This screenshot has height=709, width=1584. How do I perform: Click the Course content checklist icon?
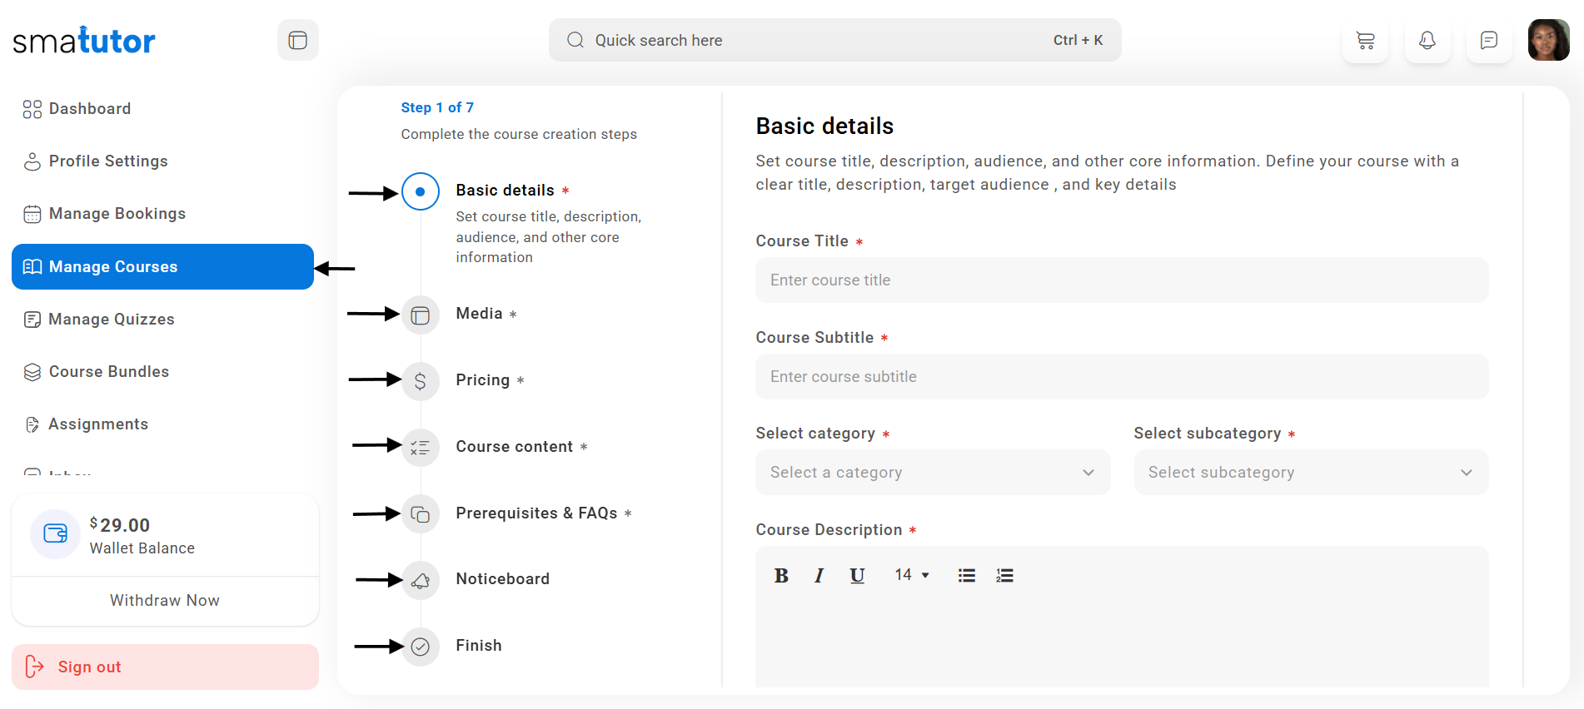(421, 448)
